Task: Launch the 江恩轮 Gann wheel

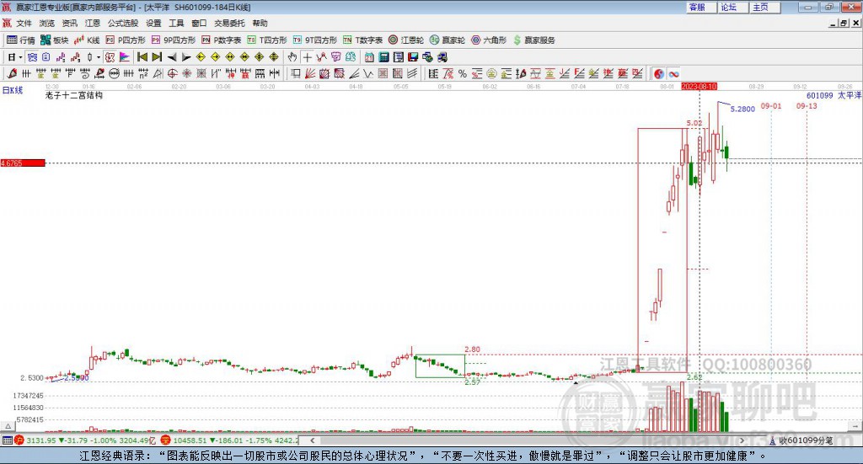Action: 406,40
